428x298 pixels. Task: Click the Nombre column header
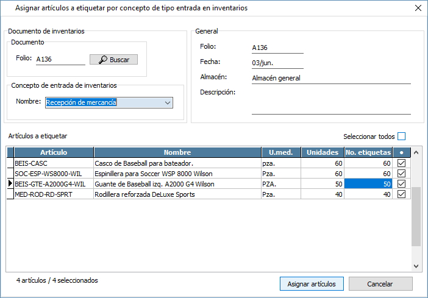click(177, 152)
